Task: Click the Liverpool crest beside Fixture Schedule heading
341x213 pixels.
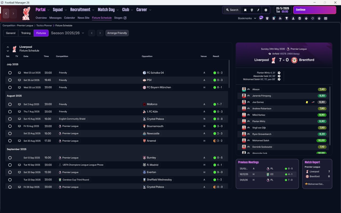Action: (14, 49)
